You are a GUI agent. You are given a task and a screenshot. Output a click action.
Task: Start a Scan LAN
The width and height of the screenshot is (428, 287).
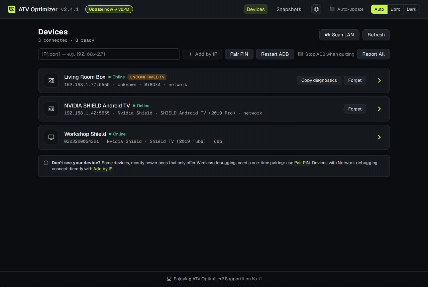coord(339,35)
